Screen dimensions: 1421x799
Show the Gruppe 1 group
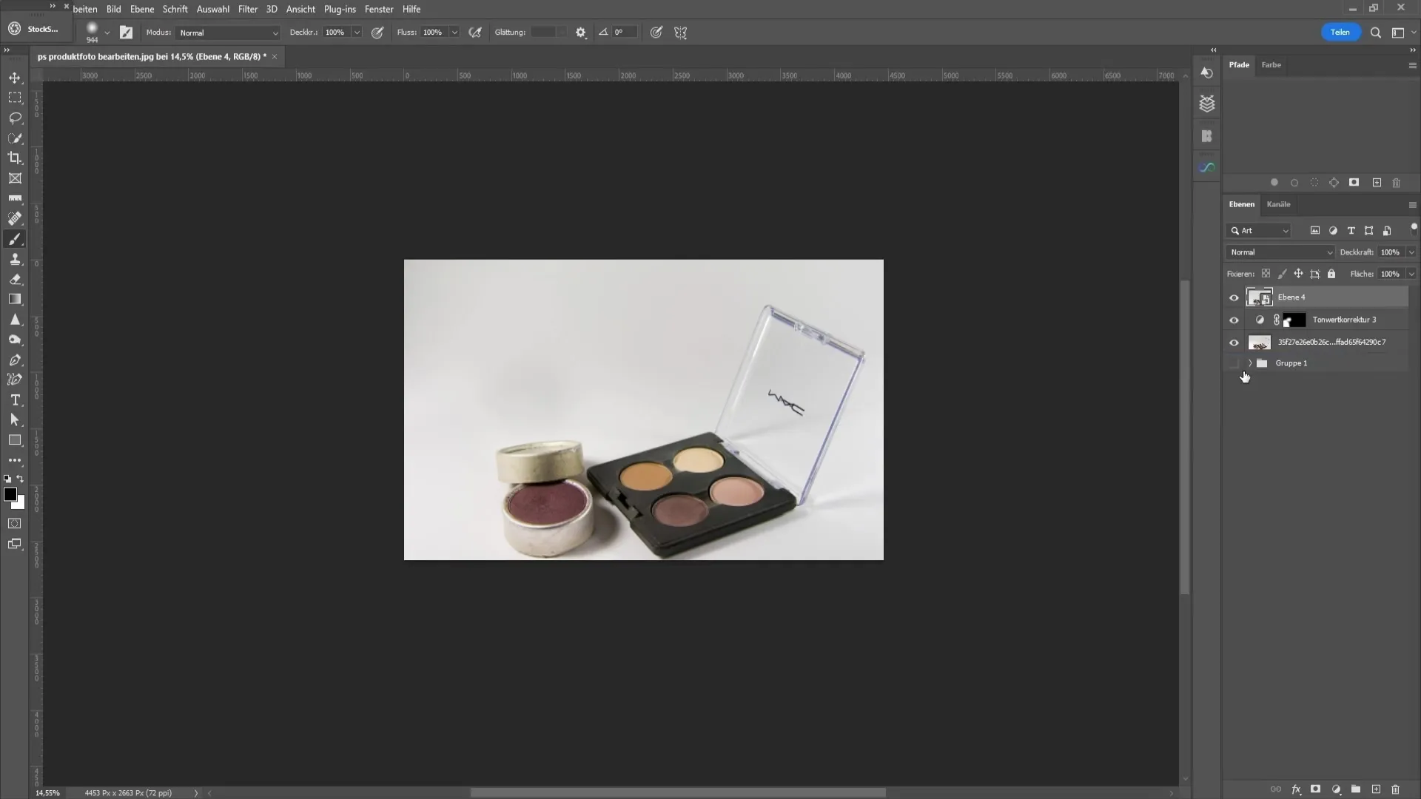click(x=1234, y=363)
